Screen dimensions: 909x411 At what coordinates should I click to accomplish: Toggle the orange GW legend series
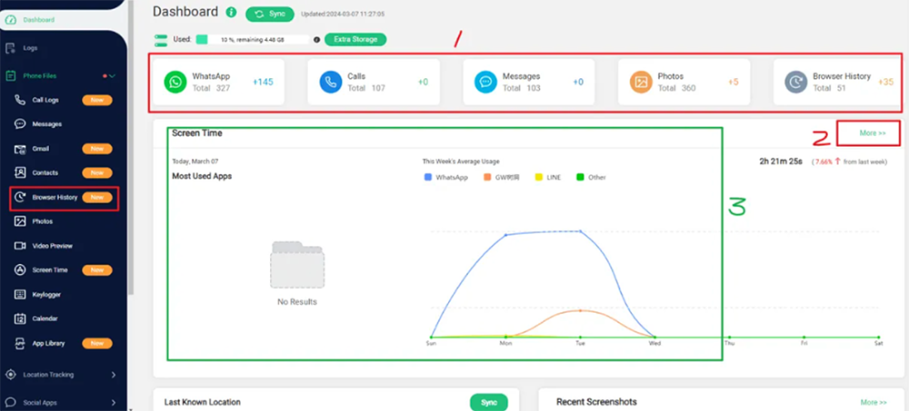pyautogui.click(x=502, y=177)
